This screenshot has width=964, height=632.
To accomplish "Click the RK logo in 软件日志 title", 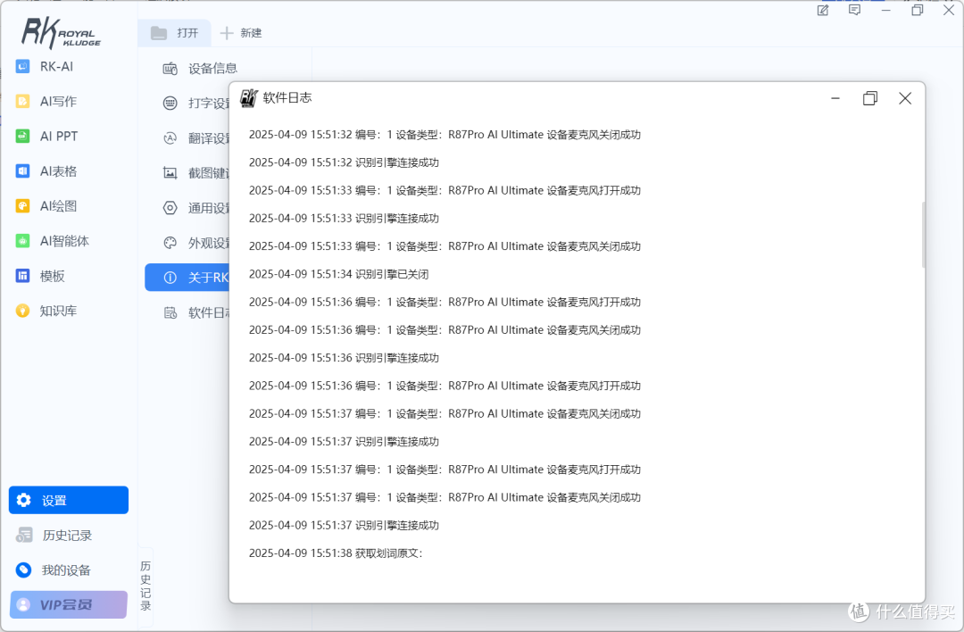I will [248, 98].
